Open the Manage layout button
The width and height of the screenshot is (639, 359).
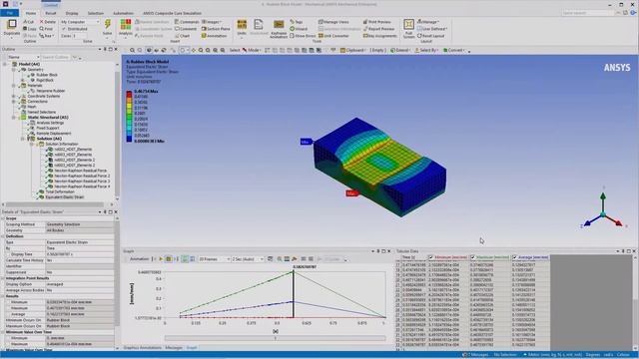(x=428, y=22)
